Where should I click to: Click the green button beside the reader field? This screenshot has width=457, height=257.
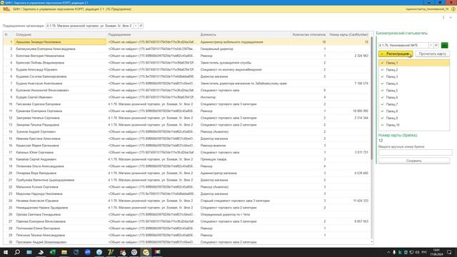444,45
